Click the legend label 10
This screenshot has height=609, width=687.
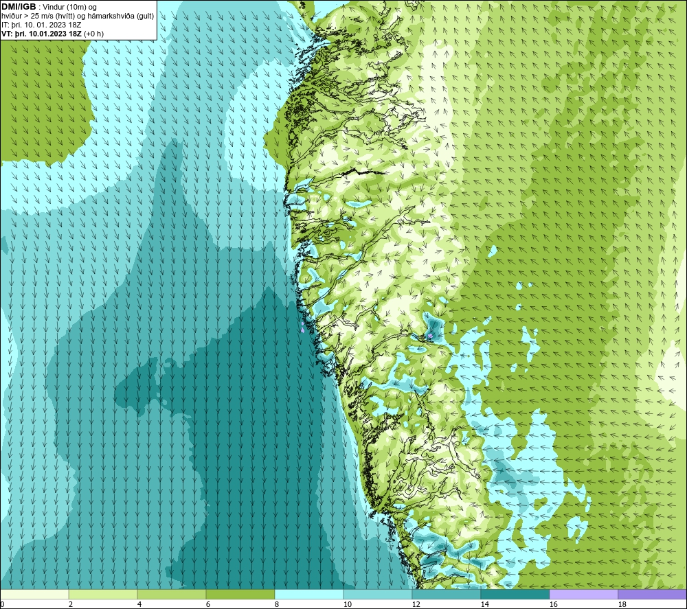pyautogui.click(x=348, y=604)
